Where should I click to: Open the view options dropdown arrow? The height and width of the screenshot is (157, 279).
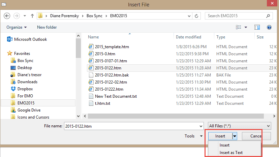(x=246, y=27)
